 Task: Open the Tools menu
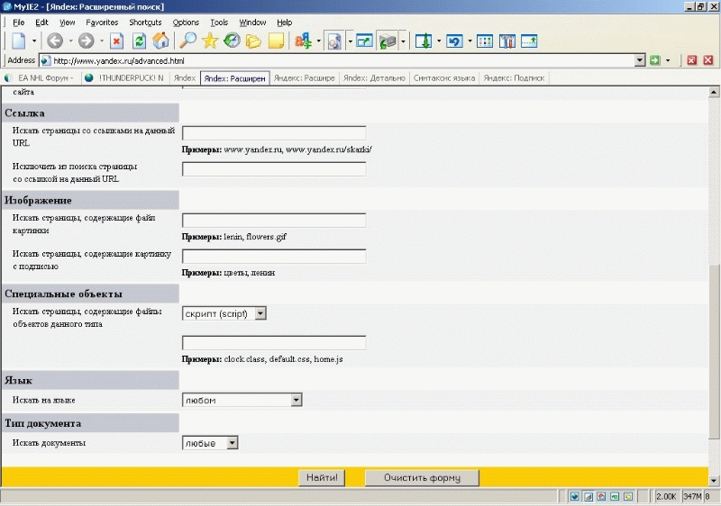pyautogui.click(x=219, y=22)
